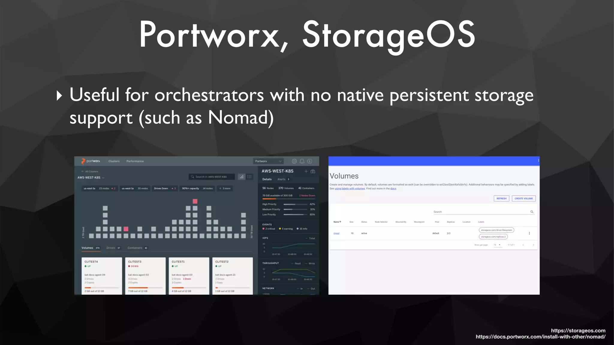This screenshot has height=345, width=614.
Task: Click the REFRESH button
Action: point(502,199)
